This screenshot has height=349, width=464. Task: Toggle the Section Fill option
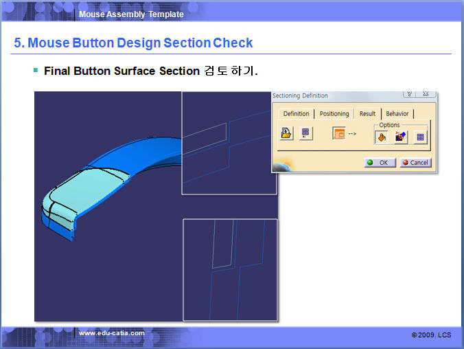click(x=382, y=137)
